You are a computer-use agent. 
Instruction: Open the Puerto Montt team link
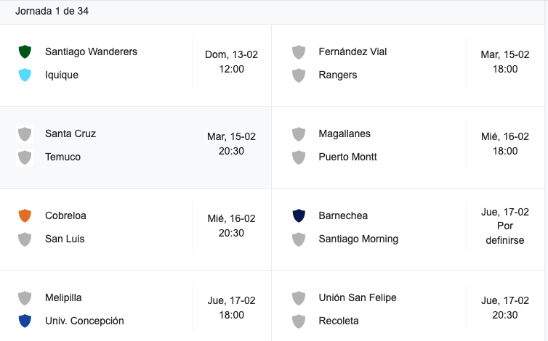point(347,157)
